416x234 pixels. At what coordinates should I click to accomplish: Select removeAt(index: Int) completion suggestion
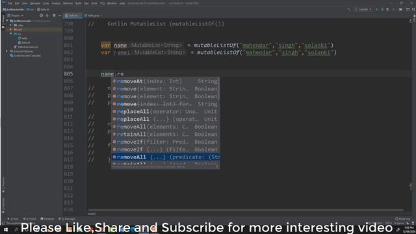pyautogui.click(x=165, y=81)
